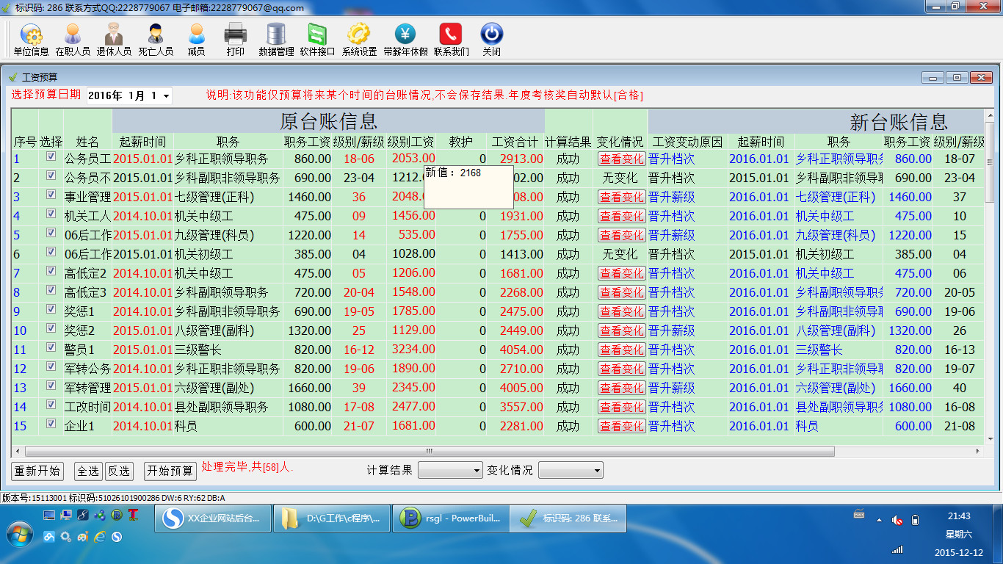
Task: Switch to rsgl PowerBuilder taskbar item
Action: 450,519
